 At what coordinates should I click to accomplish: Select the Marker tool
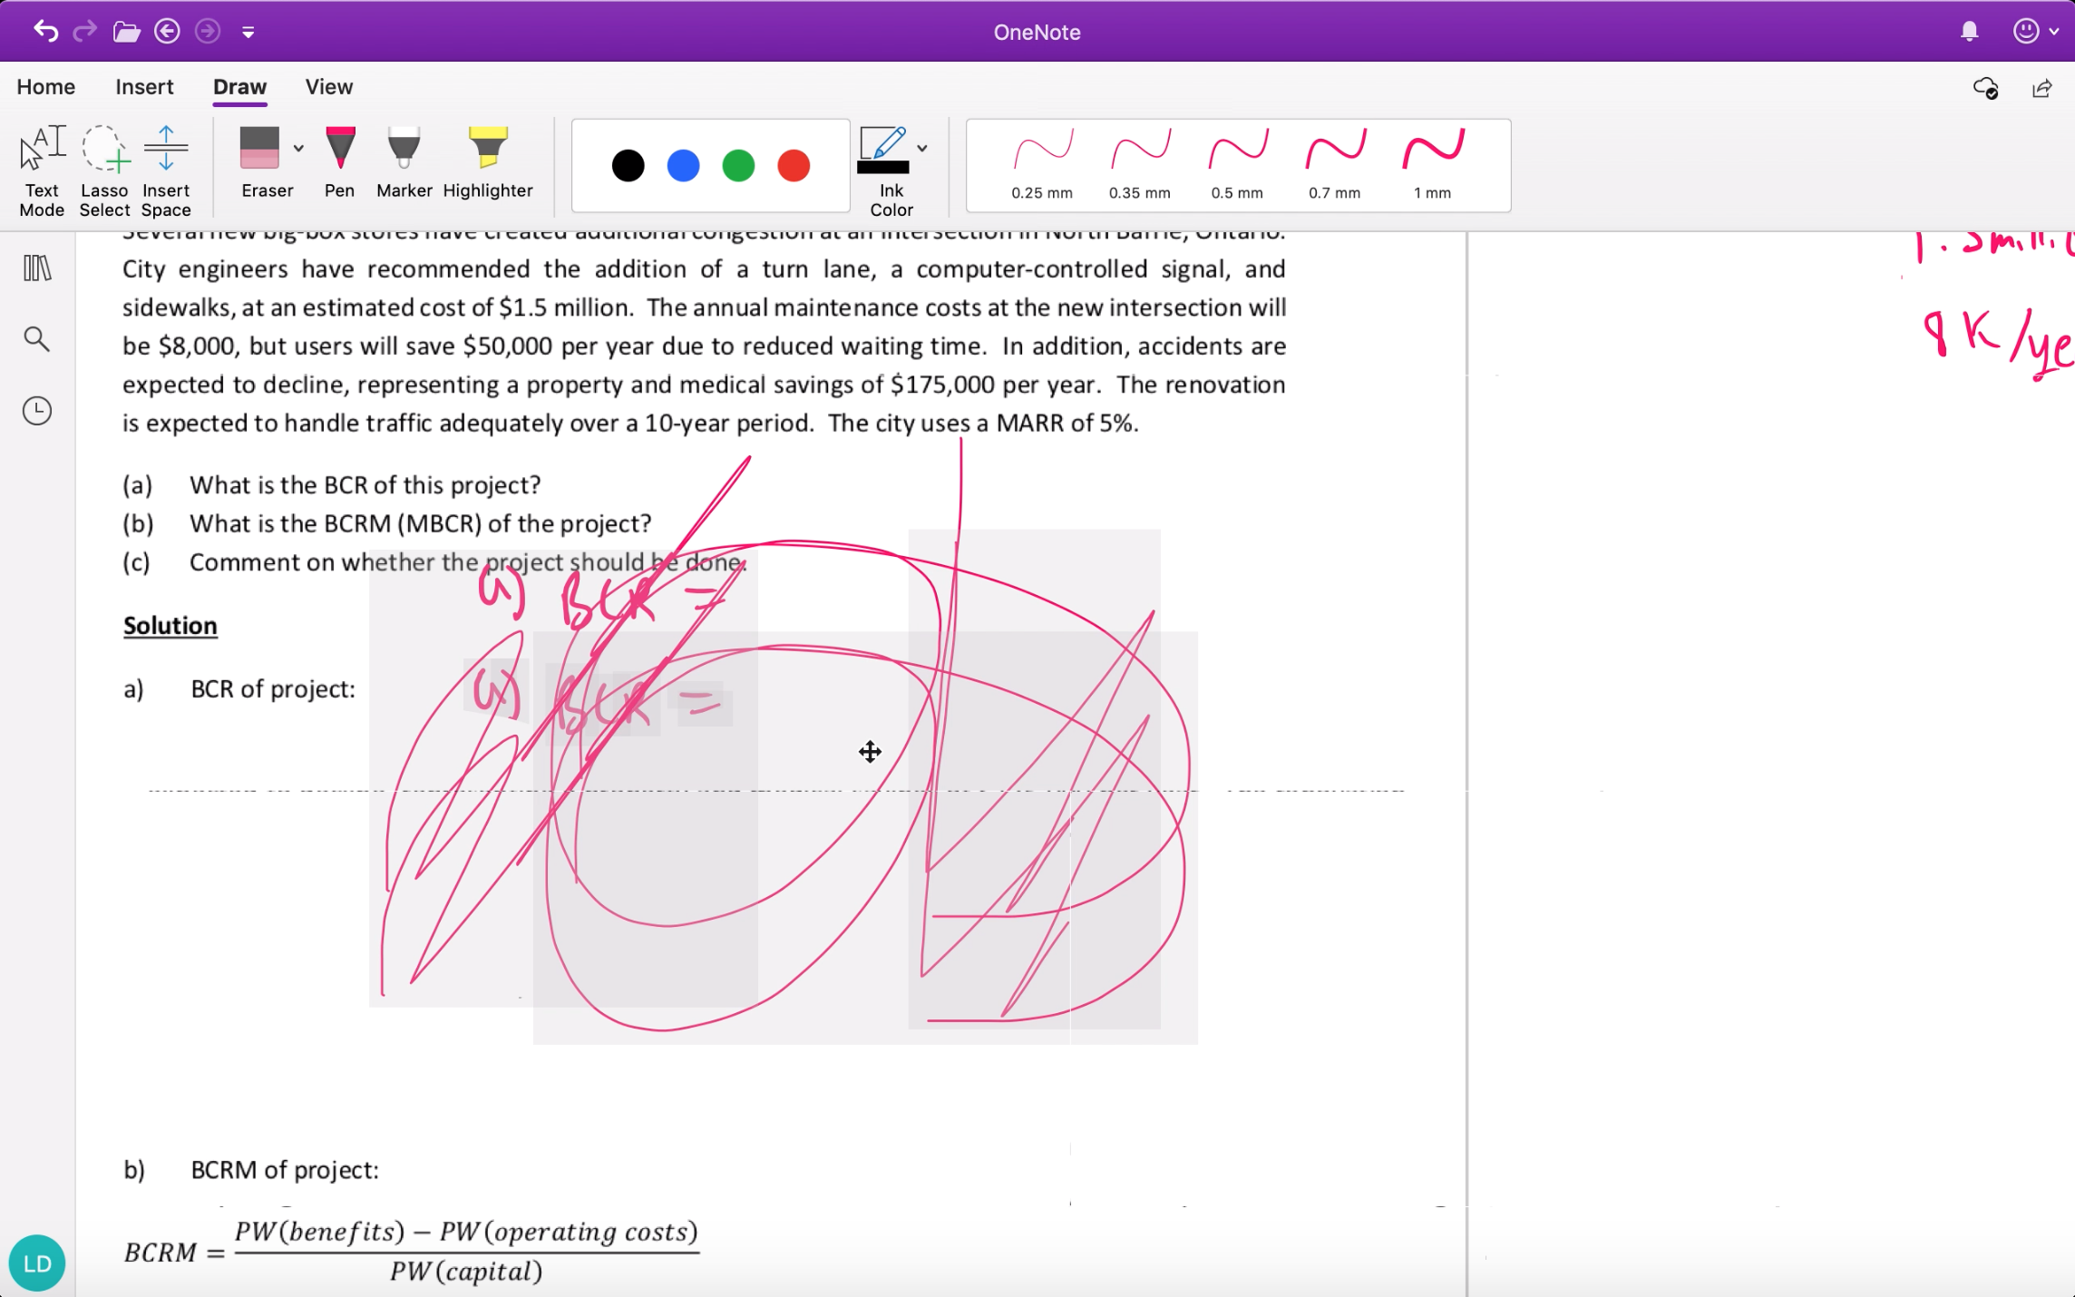(404, 163)
